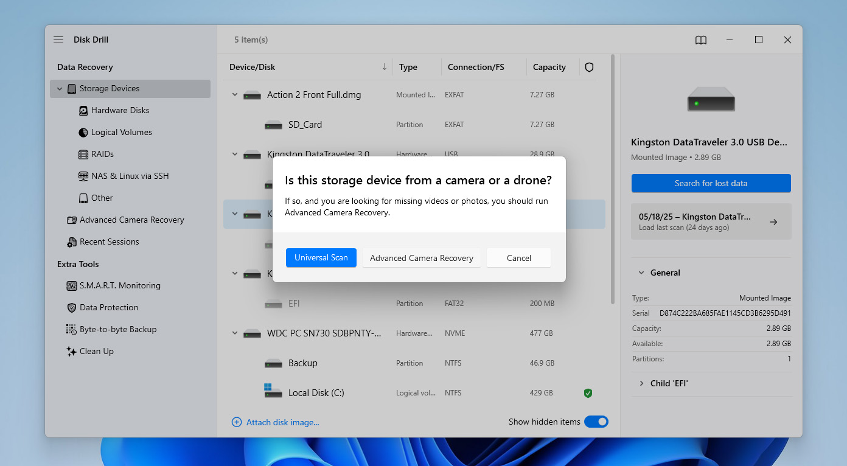
Task: Click the Data Protection shield icon
Action: (72, 307)
